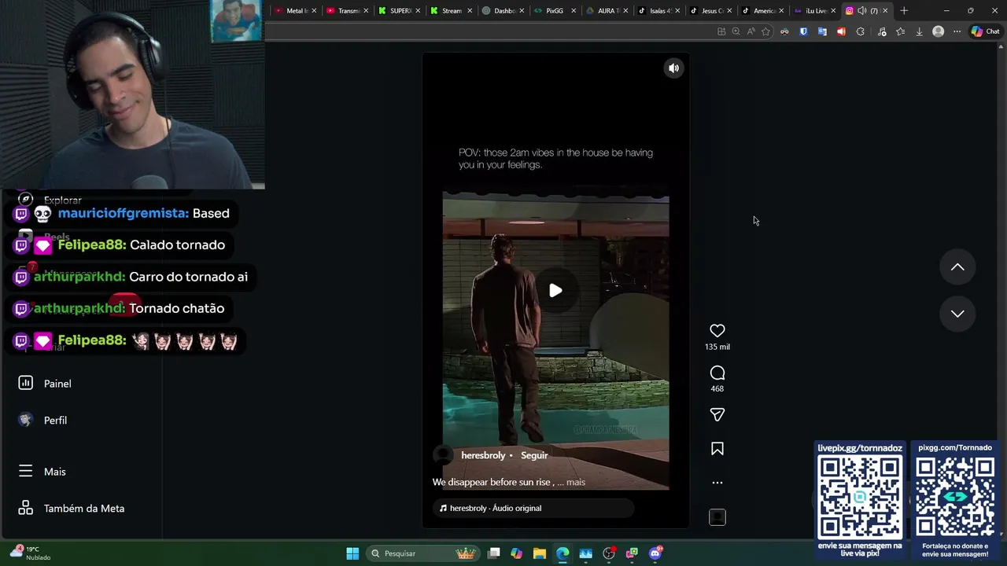Click the pixgg.com/Tornnado QR code

955,497
